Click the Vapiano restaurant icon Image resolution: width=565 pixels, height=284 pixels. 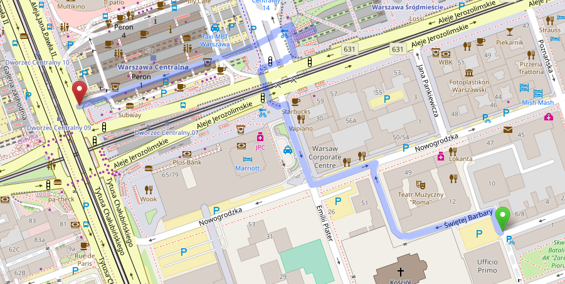click(x=300, y=119)
